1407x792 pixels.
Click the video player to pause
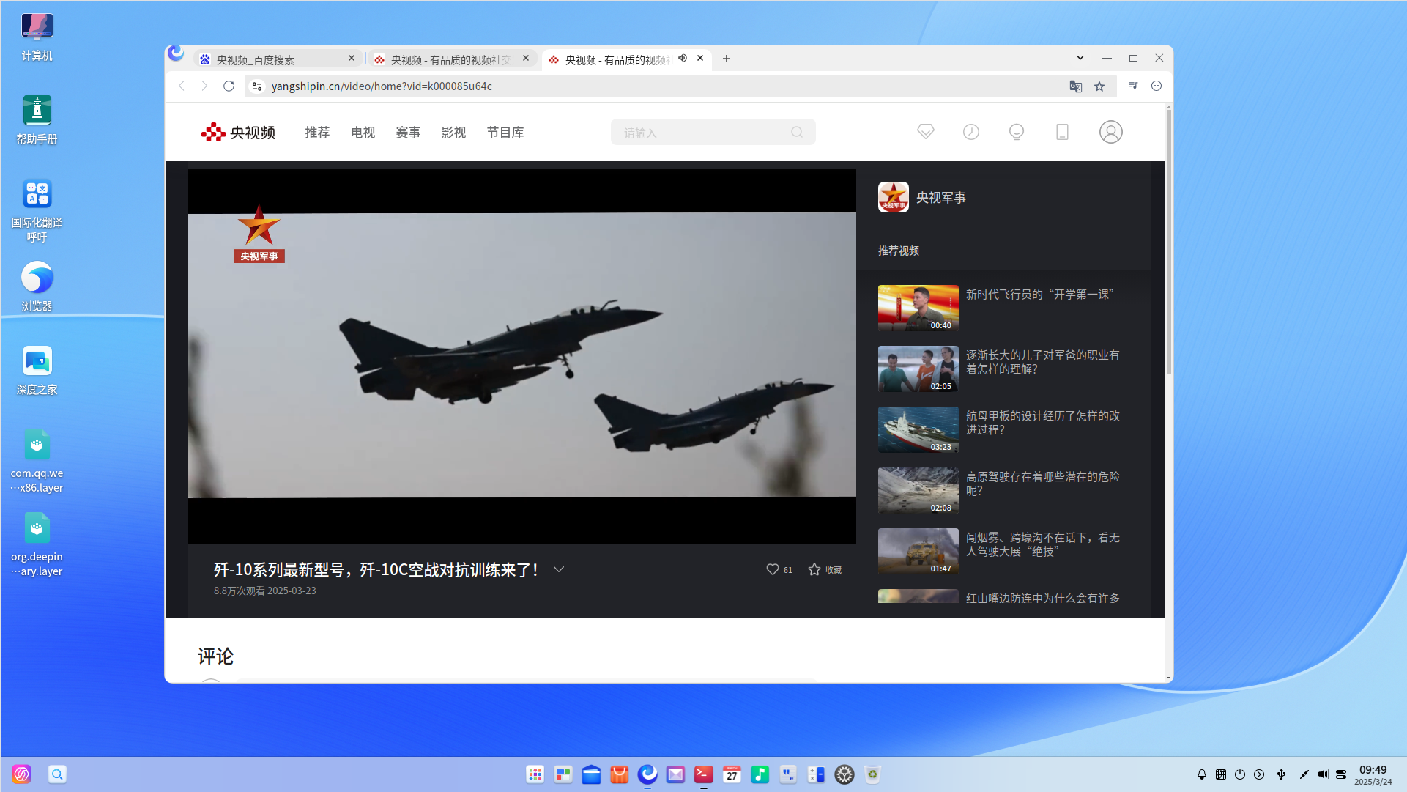pyautogui.click(x=521, y=356)
